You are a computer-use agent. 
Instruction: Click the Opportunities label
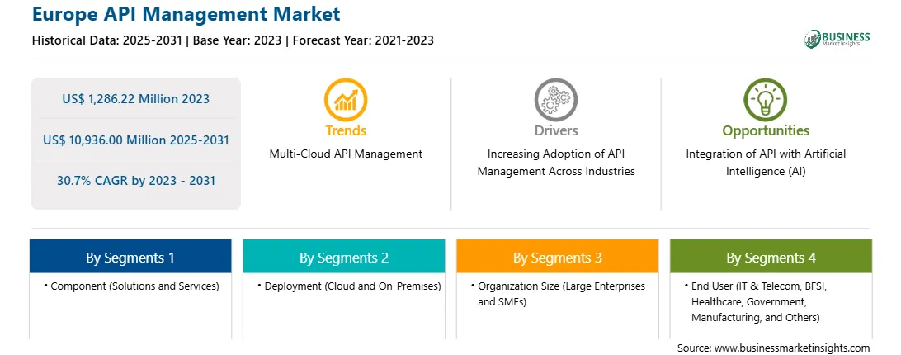tap(766, 130)
